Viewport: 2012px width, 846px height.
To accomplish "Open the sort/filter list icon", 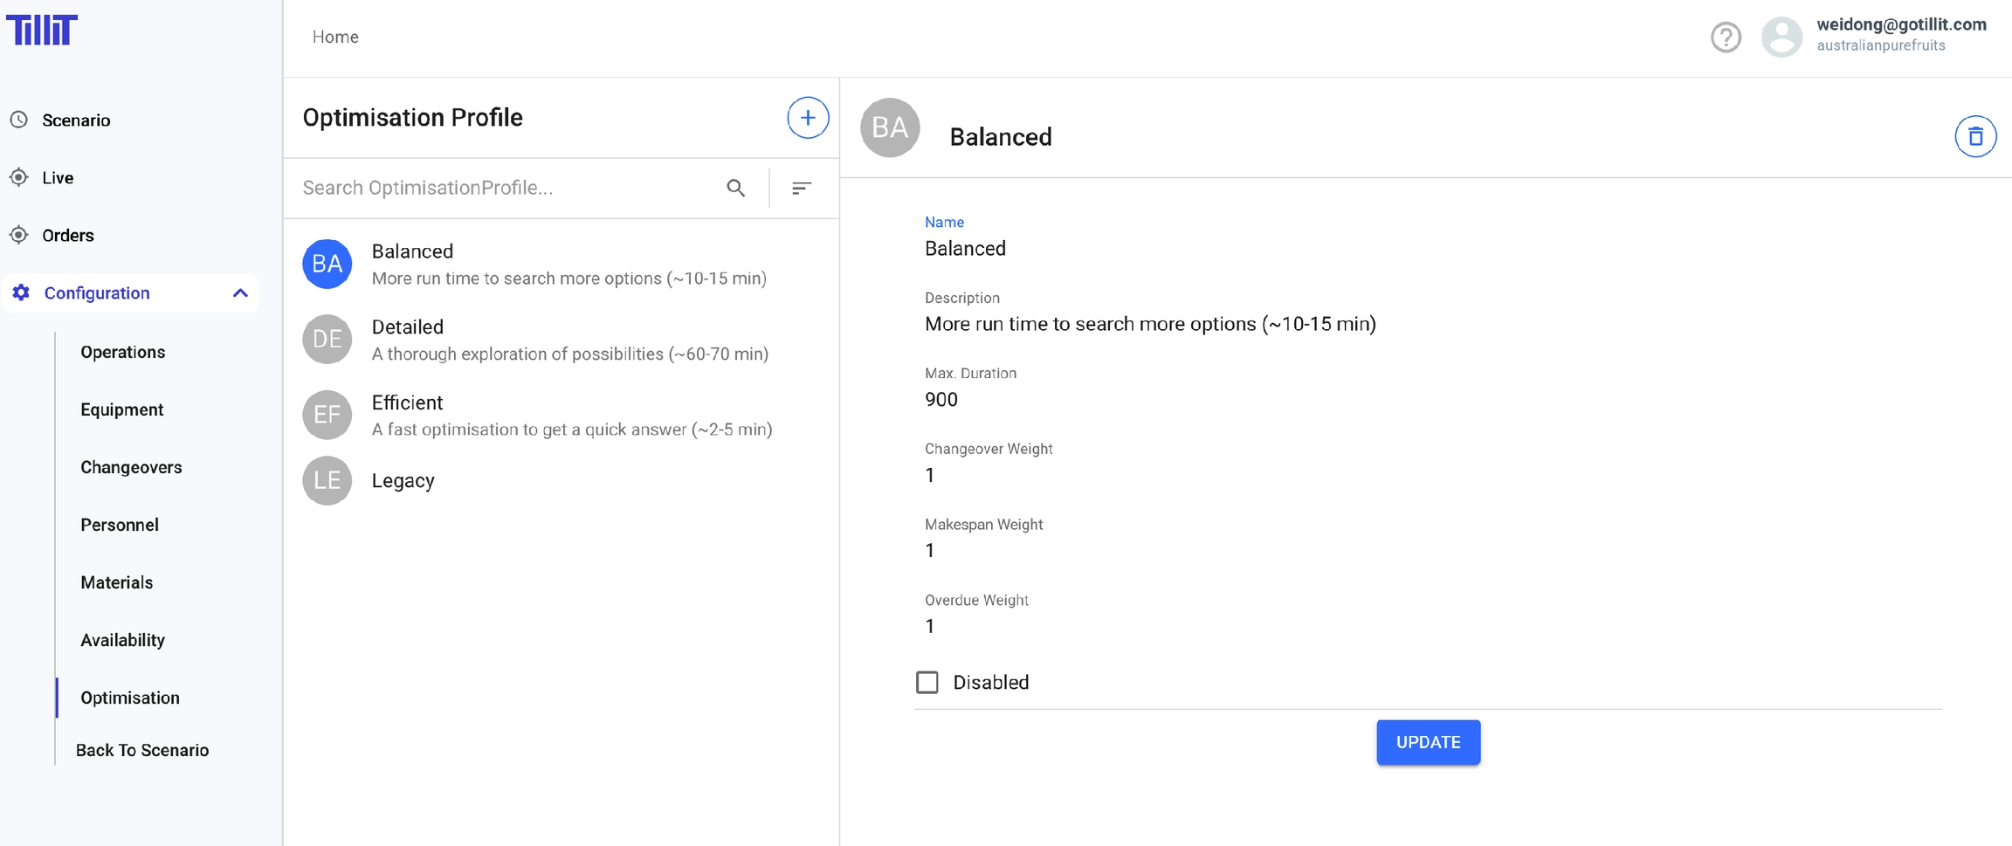I will click(x=801, y=188).
